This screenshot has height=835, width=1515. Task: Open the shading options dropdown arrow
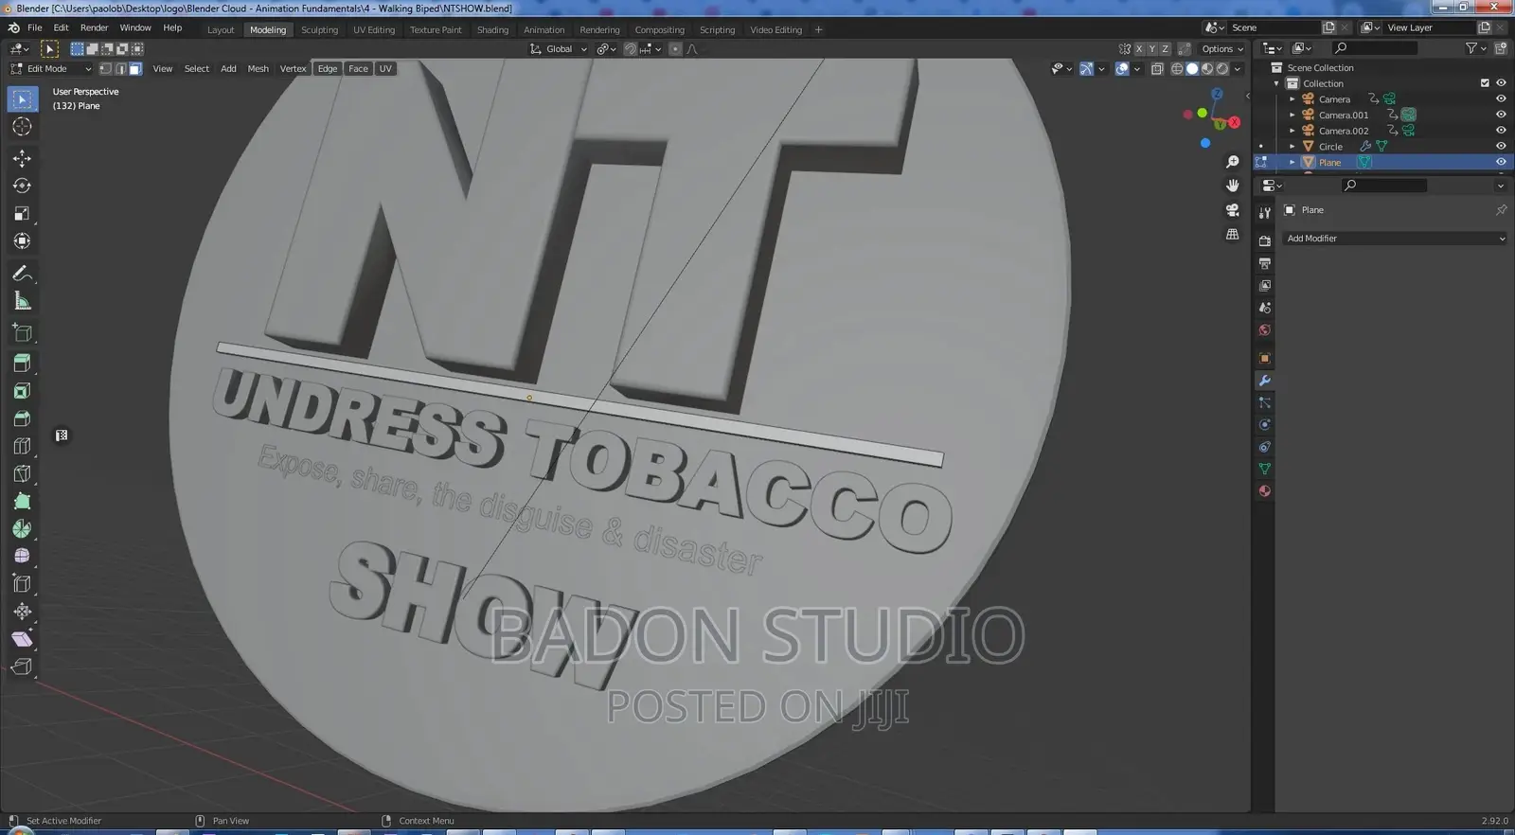pyautogui.click(x=1238, y=69)
